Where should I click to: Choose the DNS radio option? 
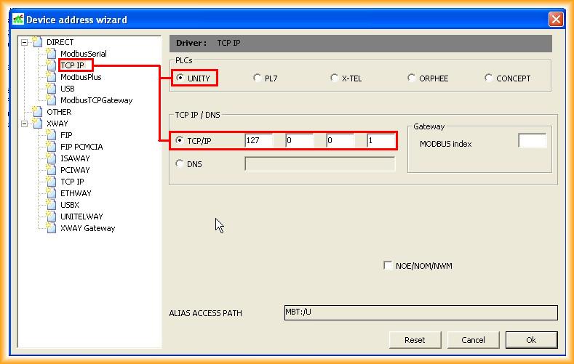[x=180, y=164]
